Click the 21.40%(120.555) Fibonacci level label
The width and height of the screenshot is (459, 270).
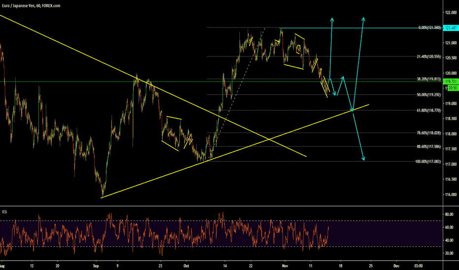[x=428, y=56]
